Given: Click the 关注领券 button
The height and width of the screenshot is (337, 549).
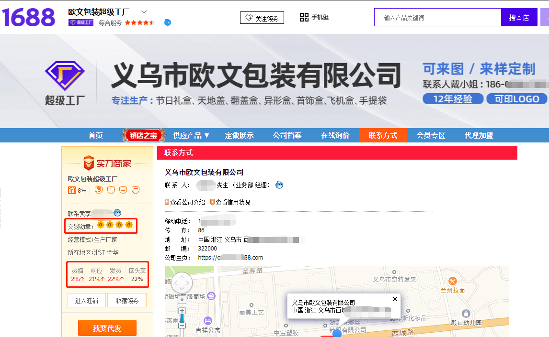Looking at the screenshot, I should point(262,18).
